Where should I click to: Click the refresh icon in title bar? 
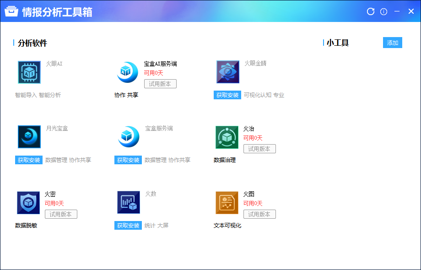point(371,11)
